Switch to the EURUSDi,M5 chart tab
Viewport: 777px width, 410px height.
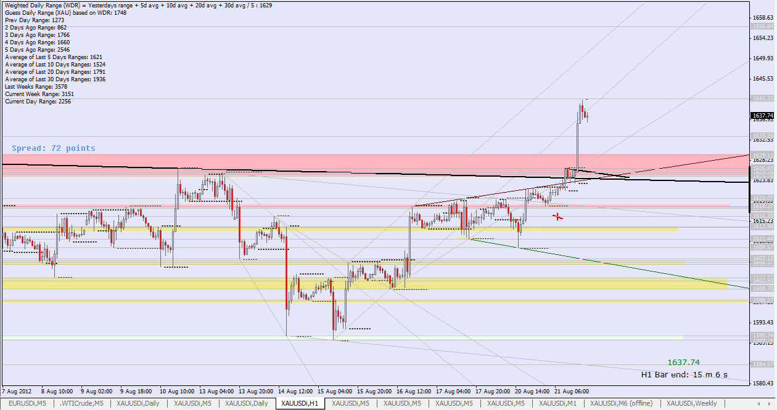click(x=27, y=404)
